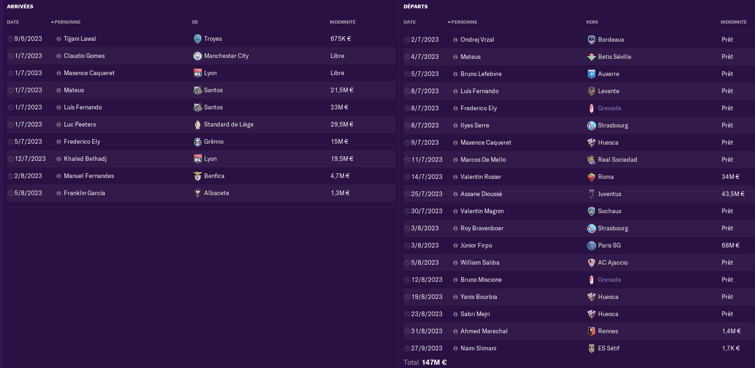The height and width of the screenshot is (368, 755).
Task: Toggle checkmark on Ahmed Marechal 31/8/2023 row
Action: [x=407, y=331]
